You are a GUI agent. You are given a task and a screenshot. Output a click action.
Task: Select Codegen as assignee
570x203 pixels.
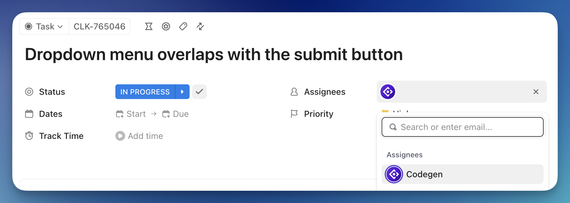[x=424, y=174]
